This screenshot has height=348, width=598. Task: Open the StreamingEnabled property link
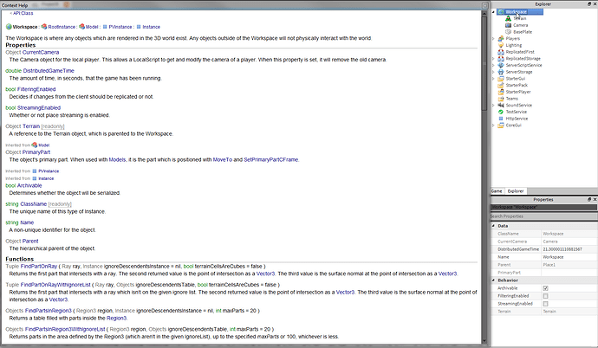pos(39,107)
